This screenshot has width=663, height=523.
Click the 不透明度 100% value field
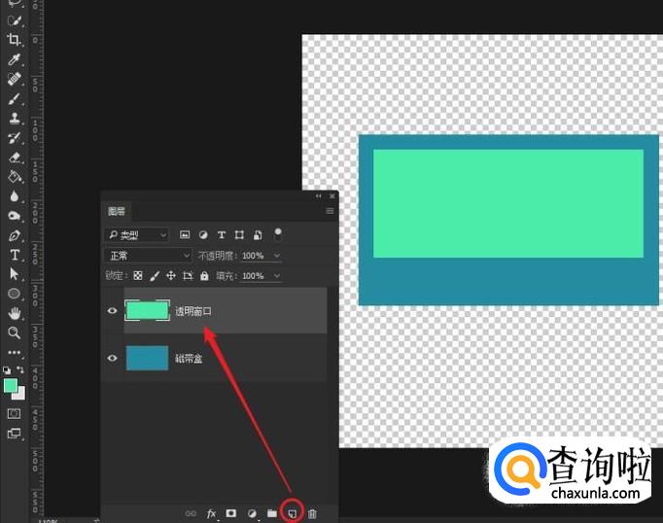click(254, 256)
